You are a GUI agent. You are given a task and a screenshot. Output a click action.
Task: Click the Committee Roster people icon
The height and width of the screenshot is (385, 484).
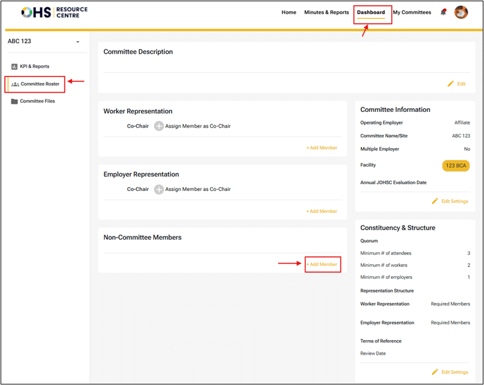point(15,83)
